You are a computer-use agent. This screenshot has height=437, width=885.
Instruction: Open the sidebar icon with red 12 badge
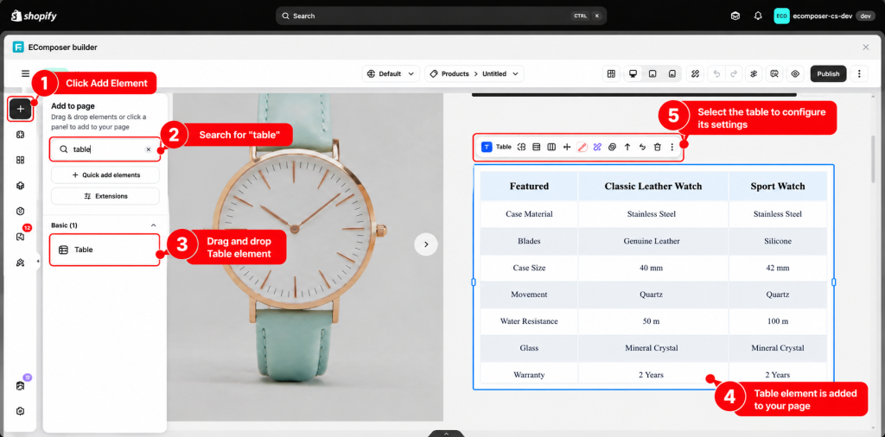pyautogui.click(x=21, y=237)
